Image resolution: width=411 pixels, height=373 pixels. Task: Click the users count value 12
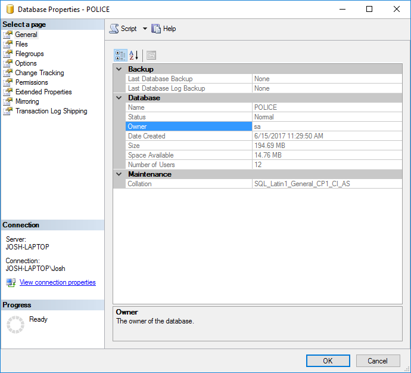tap(258, 165)
